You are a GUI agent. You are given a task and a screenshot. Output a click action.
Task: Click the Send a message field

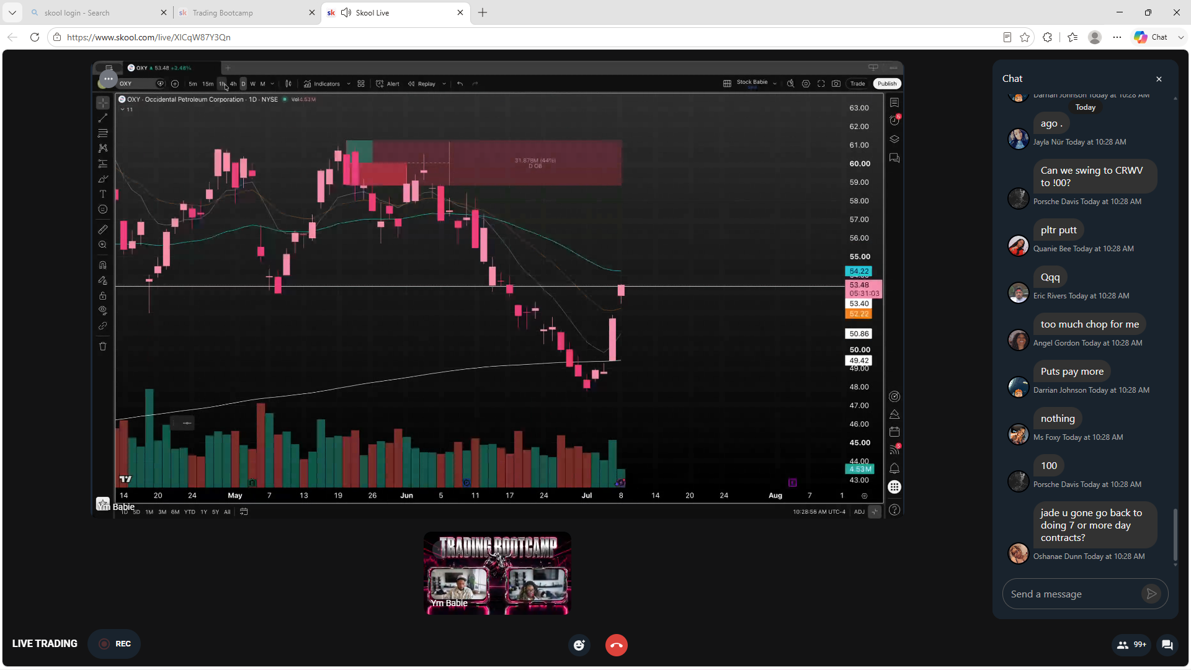1073,594
